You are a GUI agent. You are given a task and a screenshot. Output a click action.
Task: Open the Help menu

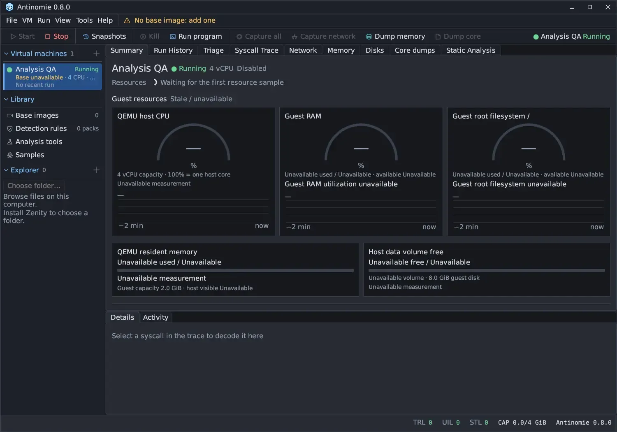click(105, 20)
